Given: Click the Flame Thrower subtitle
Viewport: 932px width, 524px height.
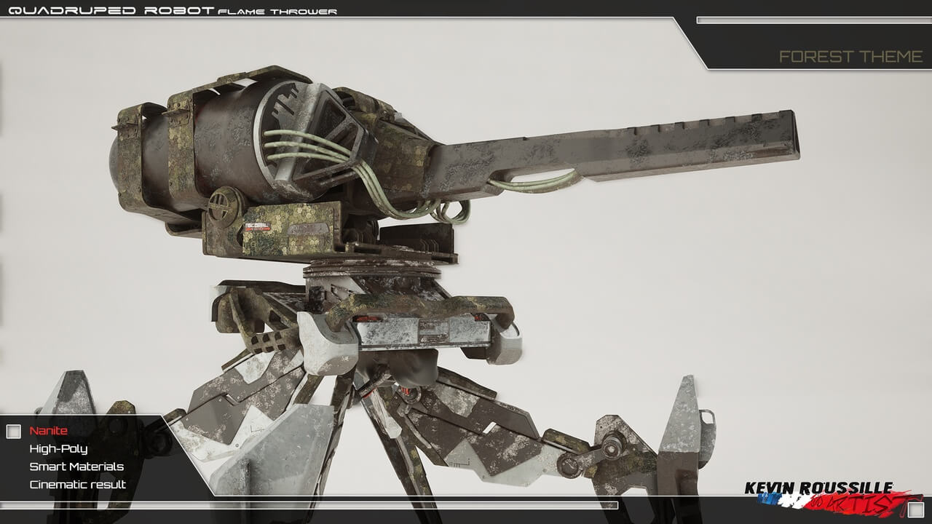Looking at the screenshot, I should click(277, 11).
